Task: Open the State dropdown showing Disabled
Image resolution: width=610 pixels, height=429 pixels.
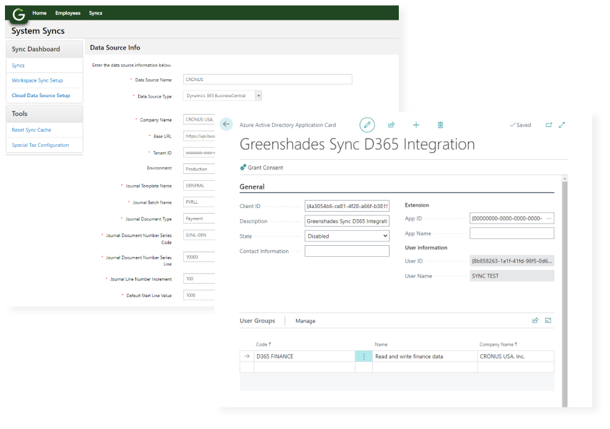Action: [x=347, y=236]
